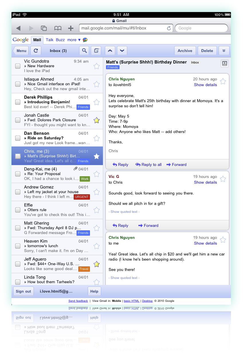
Task: Open the Menu button
Action: [x=20, y=51]
